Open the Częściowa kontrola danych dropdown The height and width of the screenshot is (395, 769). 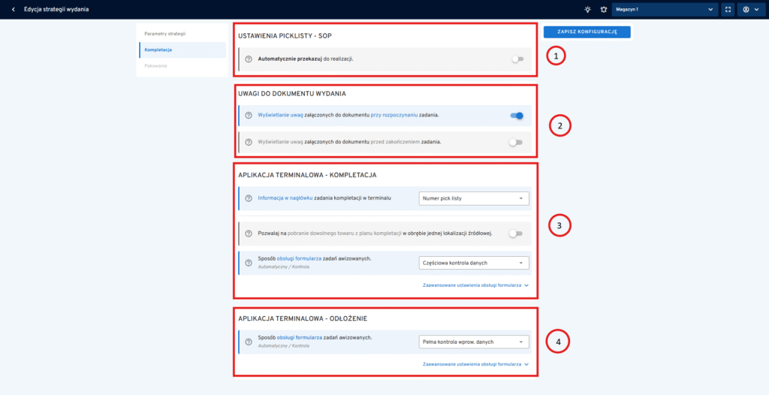point(473,263)
